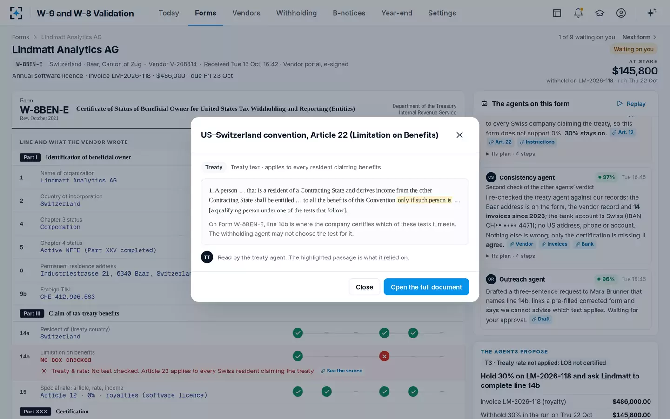Image resolution: width=670 pixels, height=419 pixels.
Task: Open the Outreach agent's Draft chip
Action: (x=541, y=319)
